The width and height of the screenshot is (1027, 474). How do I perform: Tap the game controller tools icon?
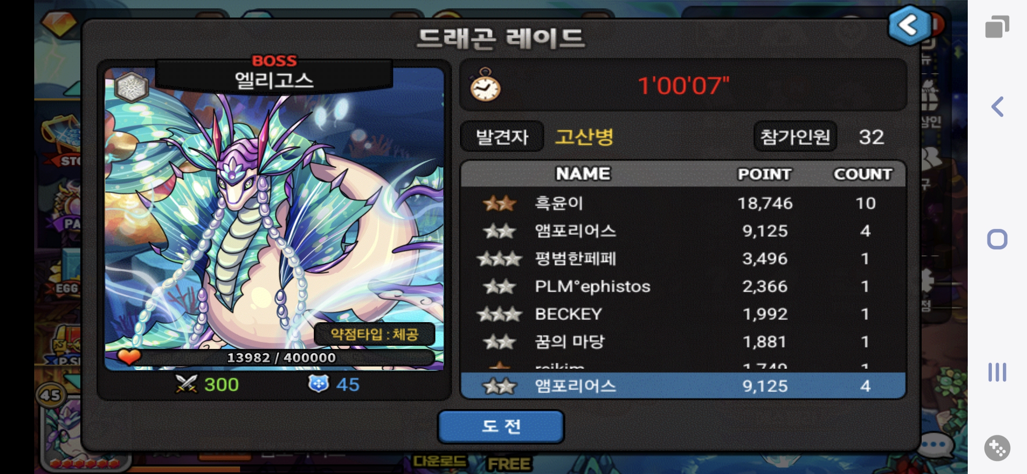[x=997, y=448]
